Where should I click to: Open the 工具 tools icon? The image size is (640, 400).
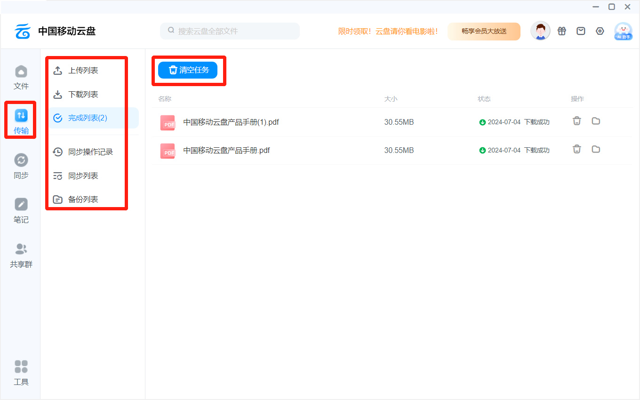(21, 373)
